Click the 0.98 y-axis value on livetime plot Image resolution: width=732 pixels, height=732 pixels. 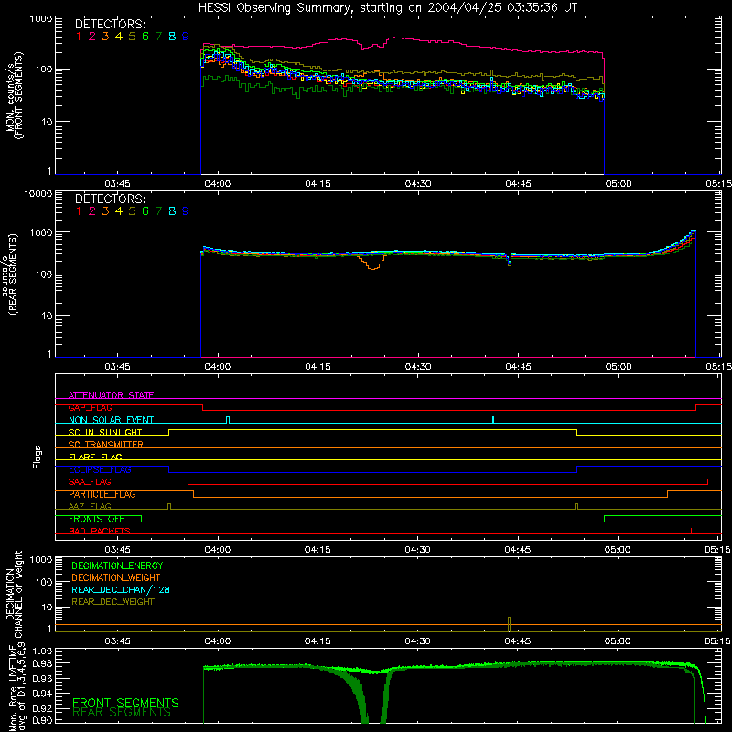tap(43, 662)
